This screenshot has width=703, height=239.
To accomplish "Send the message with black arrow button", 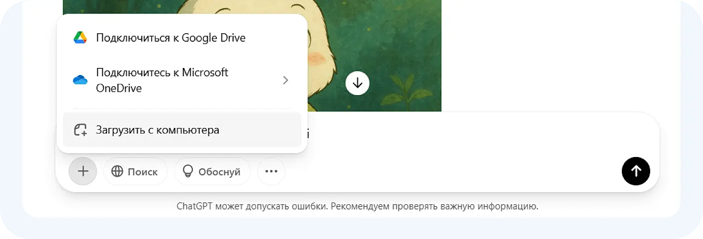I will 636,171.
